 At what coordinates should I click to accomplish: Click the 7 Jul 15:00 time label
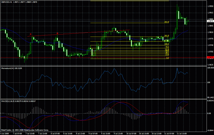pyautogui.click(x=30, y=134)
